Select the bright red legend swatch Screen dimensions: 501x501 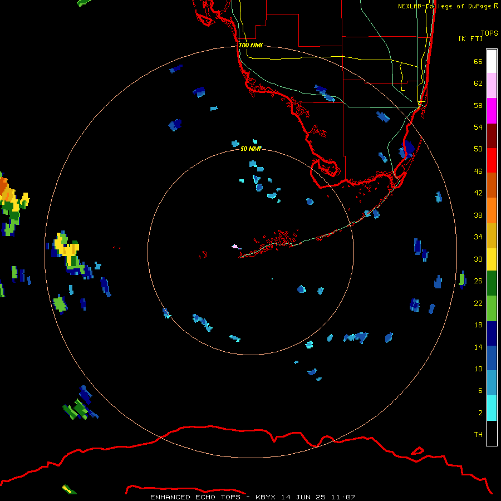coord(492,160)
